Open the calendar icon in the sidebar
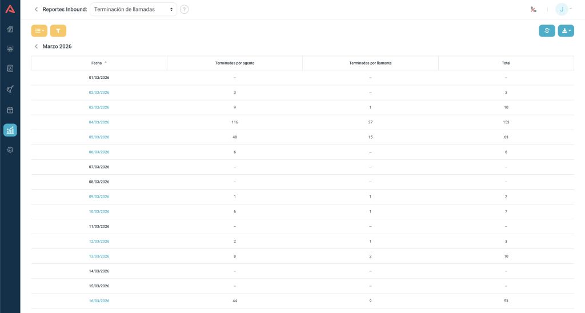Viewport: 585px width, 313px height. point(10,110)
